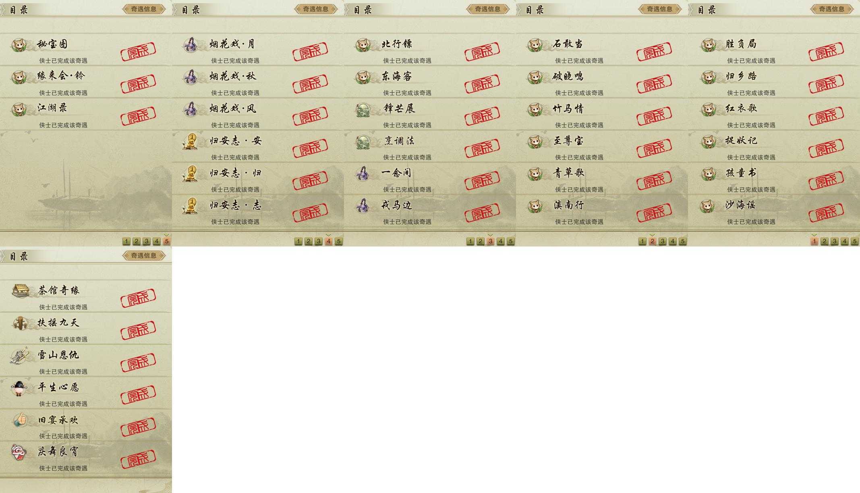
Task: Select the cat icon next to 滇南行
Action: tap(535, 206)
